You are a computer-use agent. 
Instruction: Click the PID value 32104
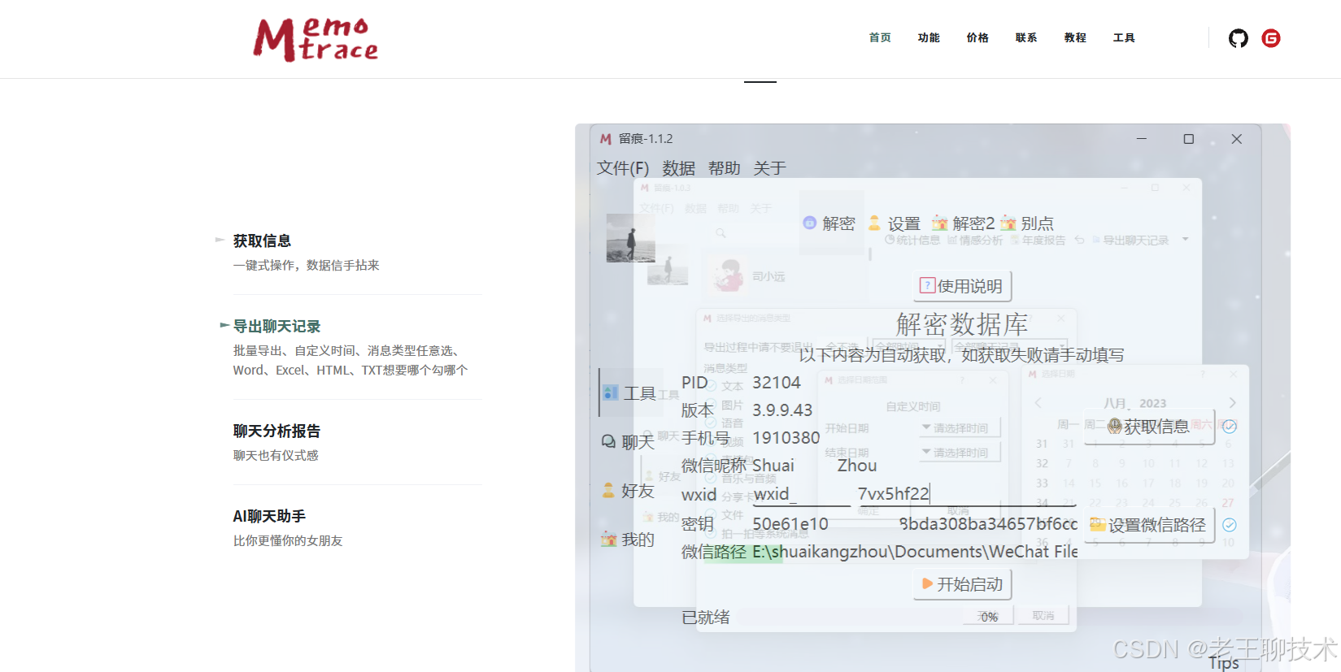click(x=777, y=383)
